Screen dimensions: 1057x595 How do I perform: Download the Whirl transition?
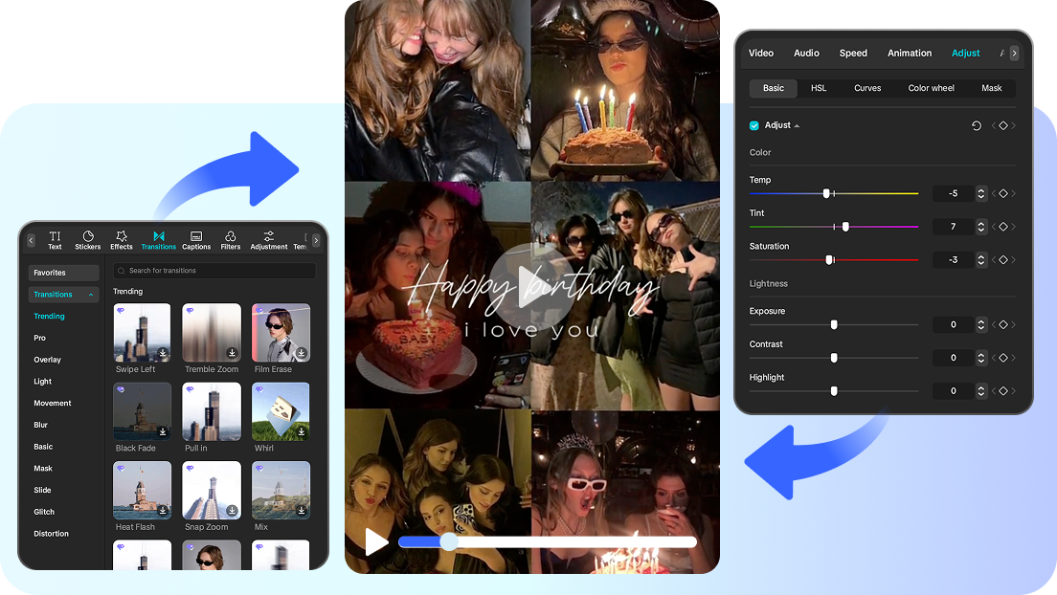click(x=302, y=432)
